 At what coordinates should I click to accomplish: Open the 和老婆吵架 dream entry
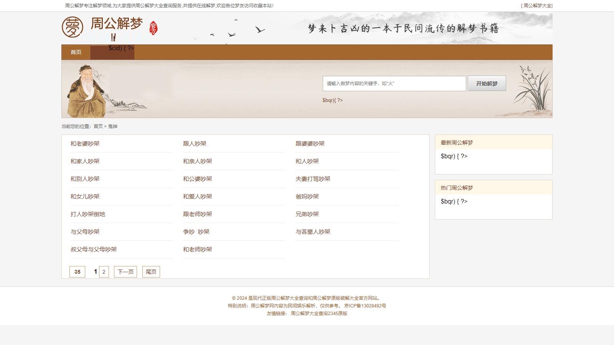click(x=85, y=144)
